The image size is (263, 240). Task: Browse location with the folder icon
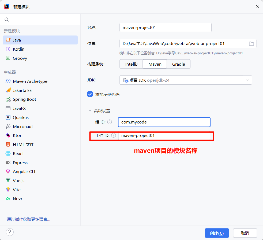tap(251, 44)
